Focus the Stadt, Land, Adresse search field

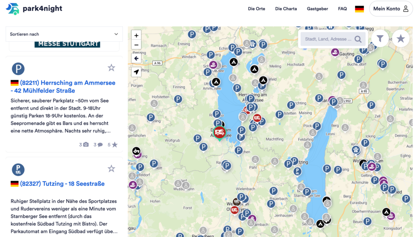coord(328,39)
